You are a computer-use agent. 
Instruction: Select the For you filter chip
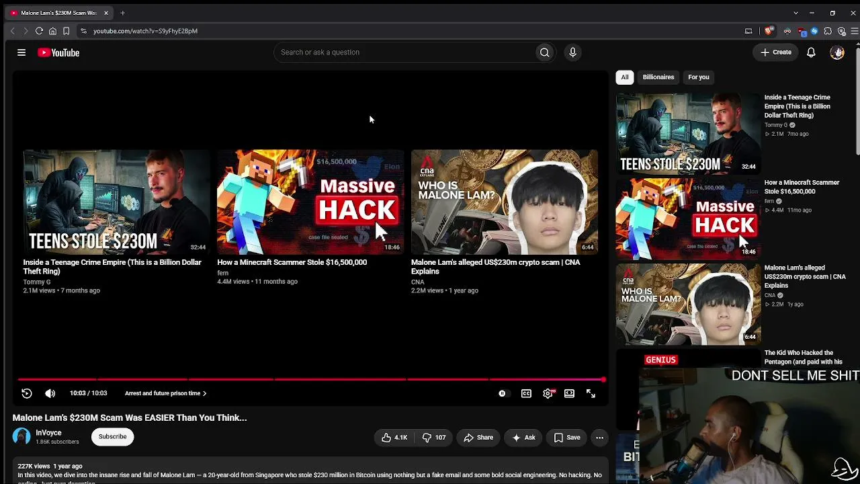699,77
